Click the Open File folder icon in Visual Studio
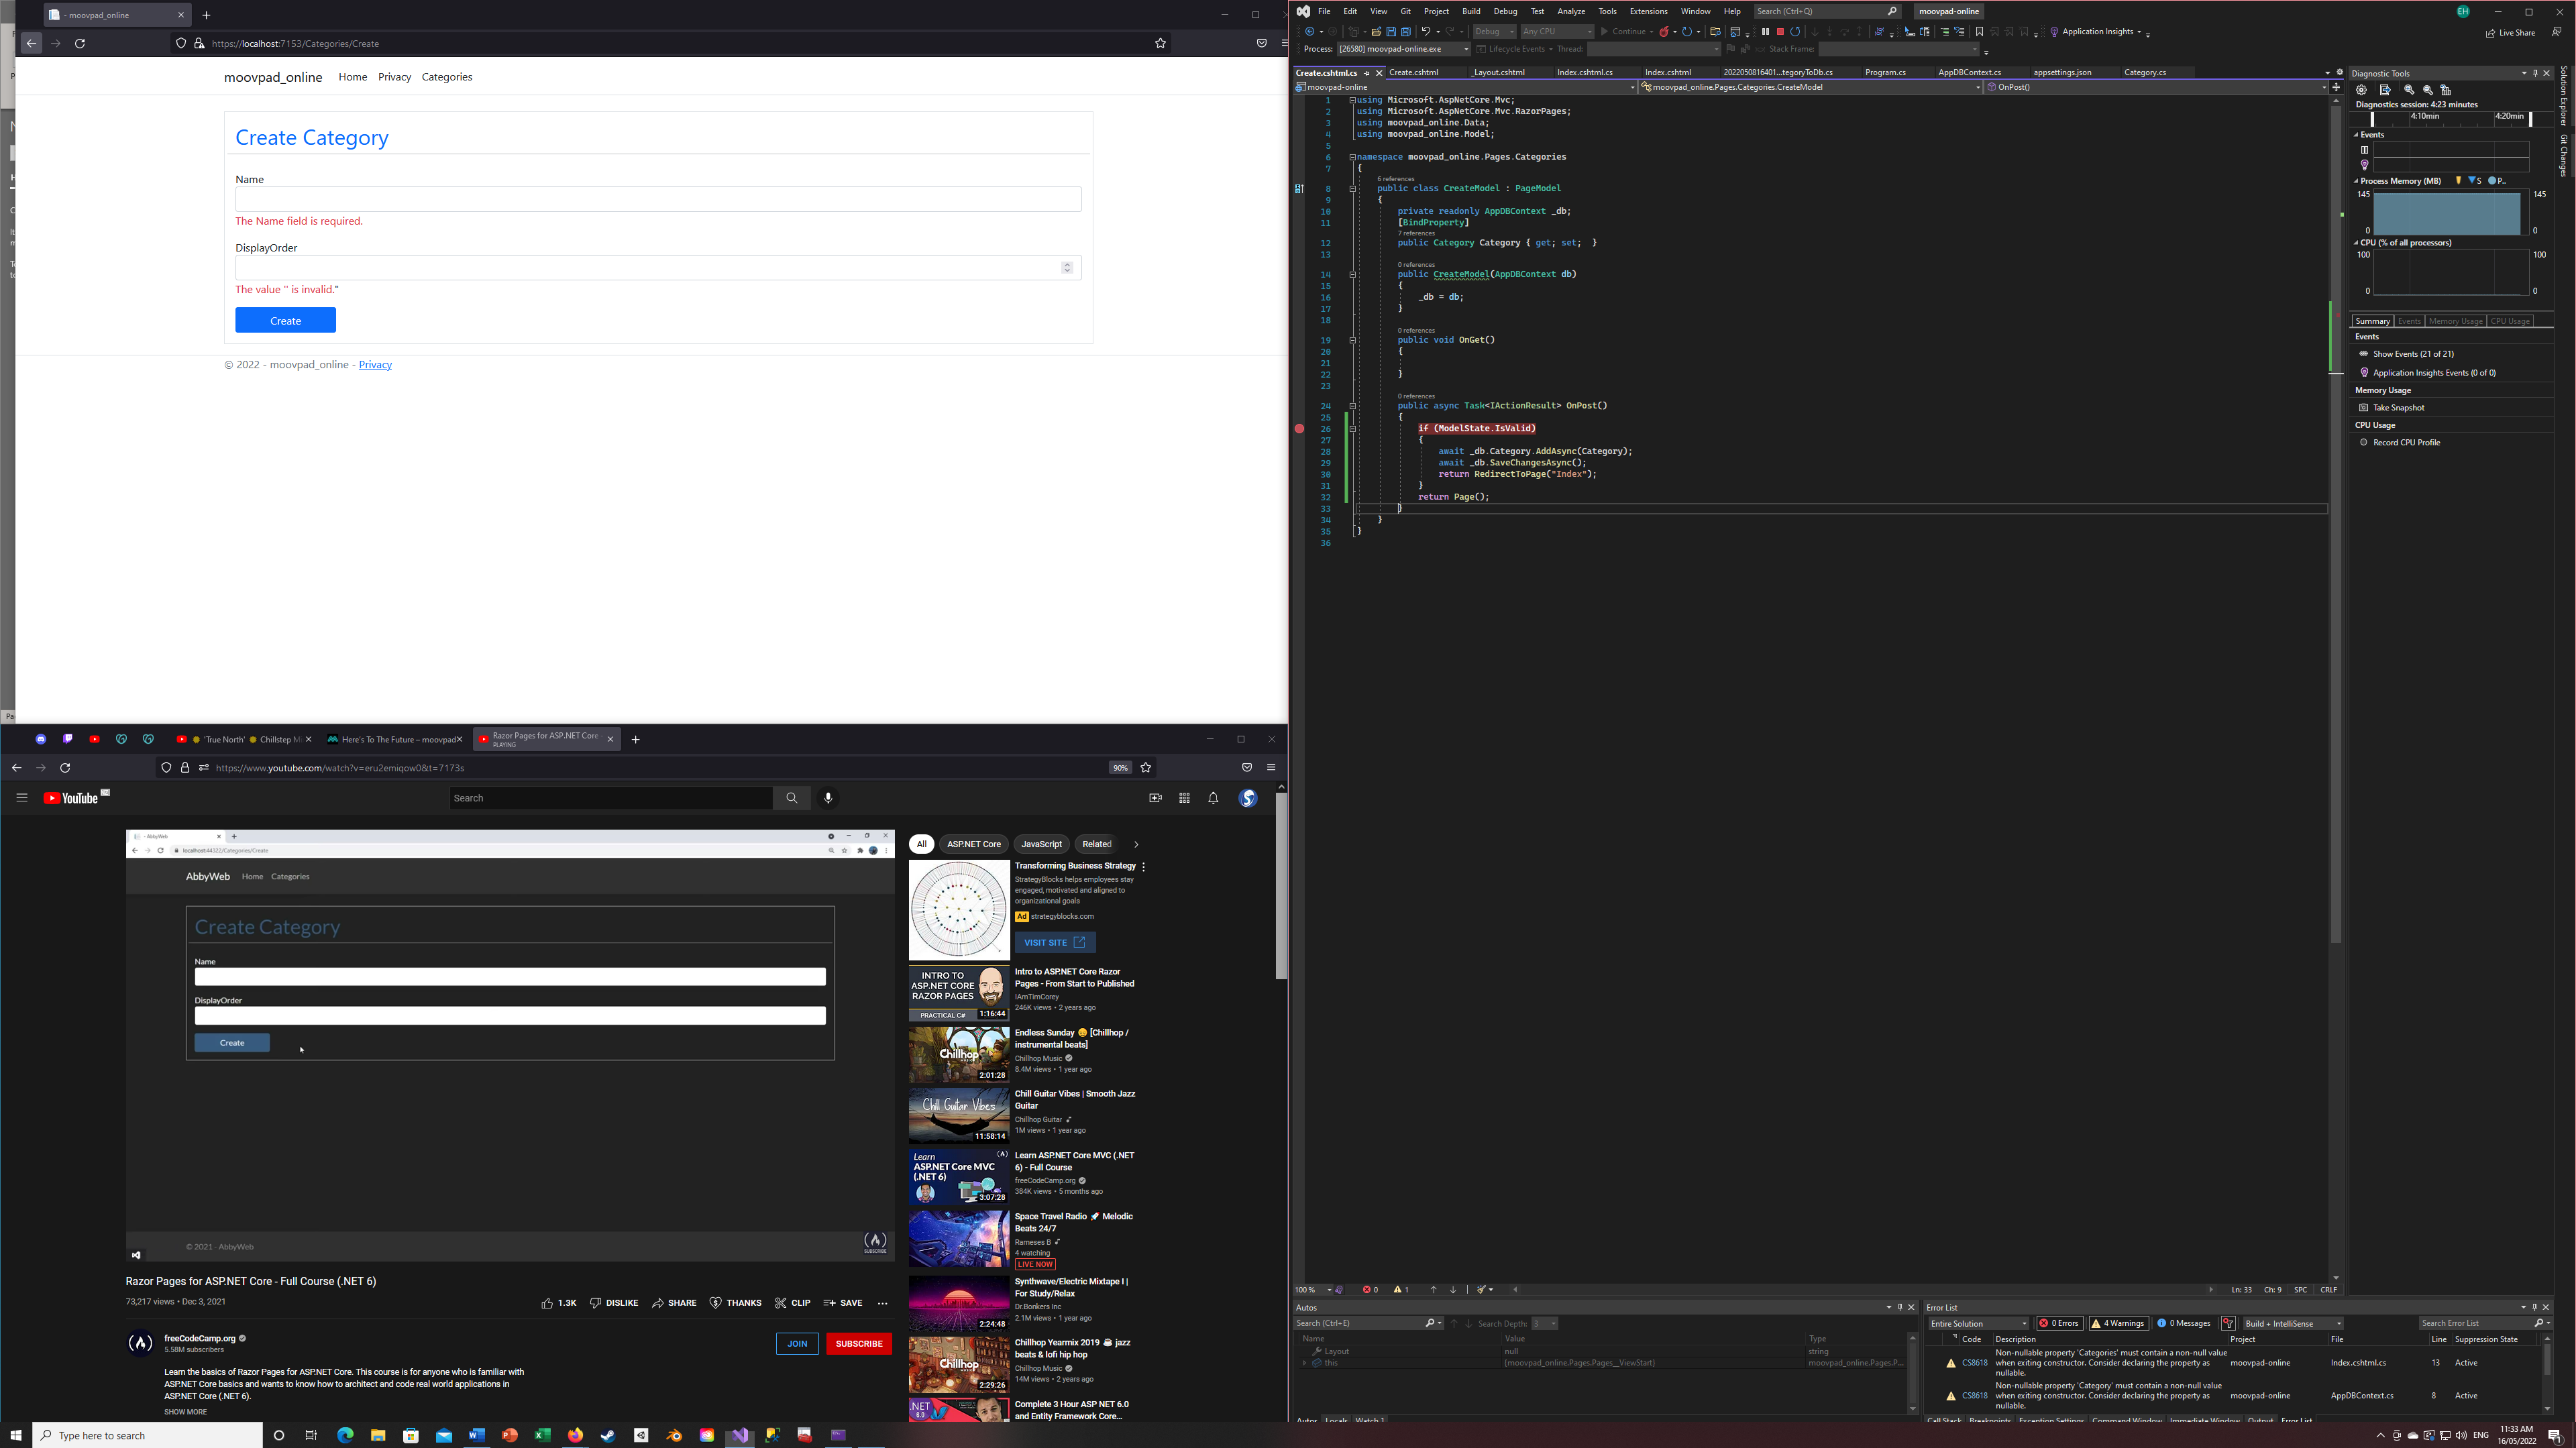The height and width of the screenshot is (1448, 2576). click(x=1376, y=32)
